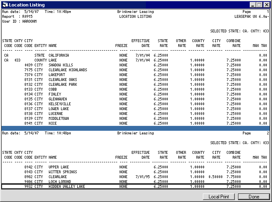
Task: Click the 7/01/95 effective date
Action: click(x=143, y=176)
